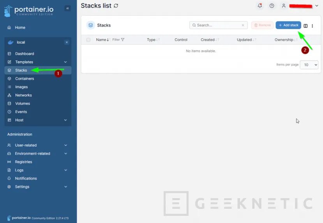This screenshot has width=323, height=223.
Task: Click the Portainer.io logo in sidebar header
Action: coord(28,11)
